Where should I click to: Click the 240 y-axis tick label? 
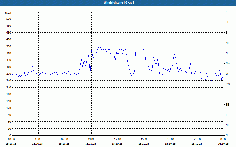9,81
